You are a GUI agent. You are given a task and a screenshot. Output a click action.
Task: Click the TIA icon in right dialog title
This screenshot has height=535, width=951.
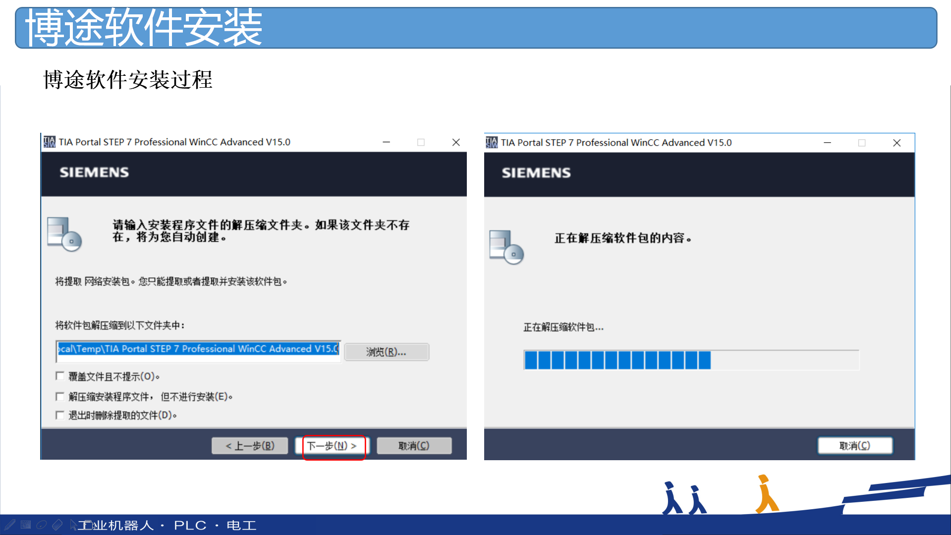click(x=492, y=143)
